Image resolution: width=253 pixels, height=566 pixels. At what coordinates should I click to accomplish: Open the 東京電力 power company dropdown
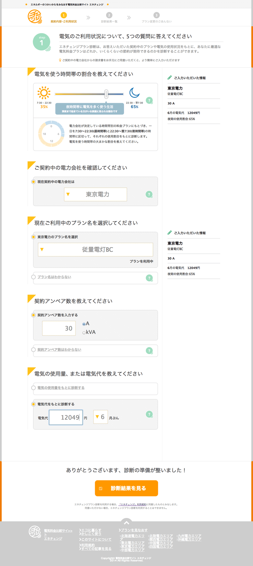pyautogui.click(x=95, y=194)
